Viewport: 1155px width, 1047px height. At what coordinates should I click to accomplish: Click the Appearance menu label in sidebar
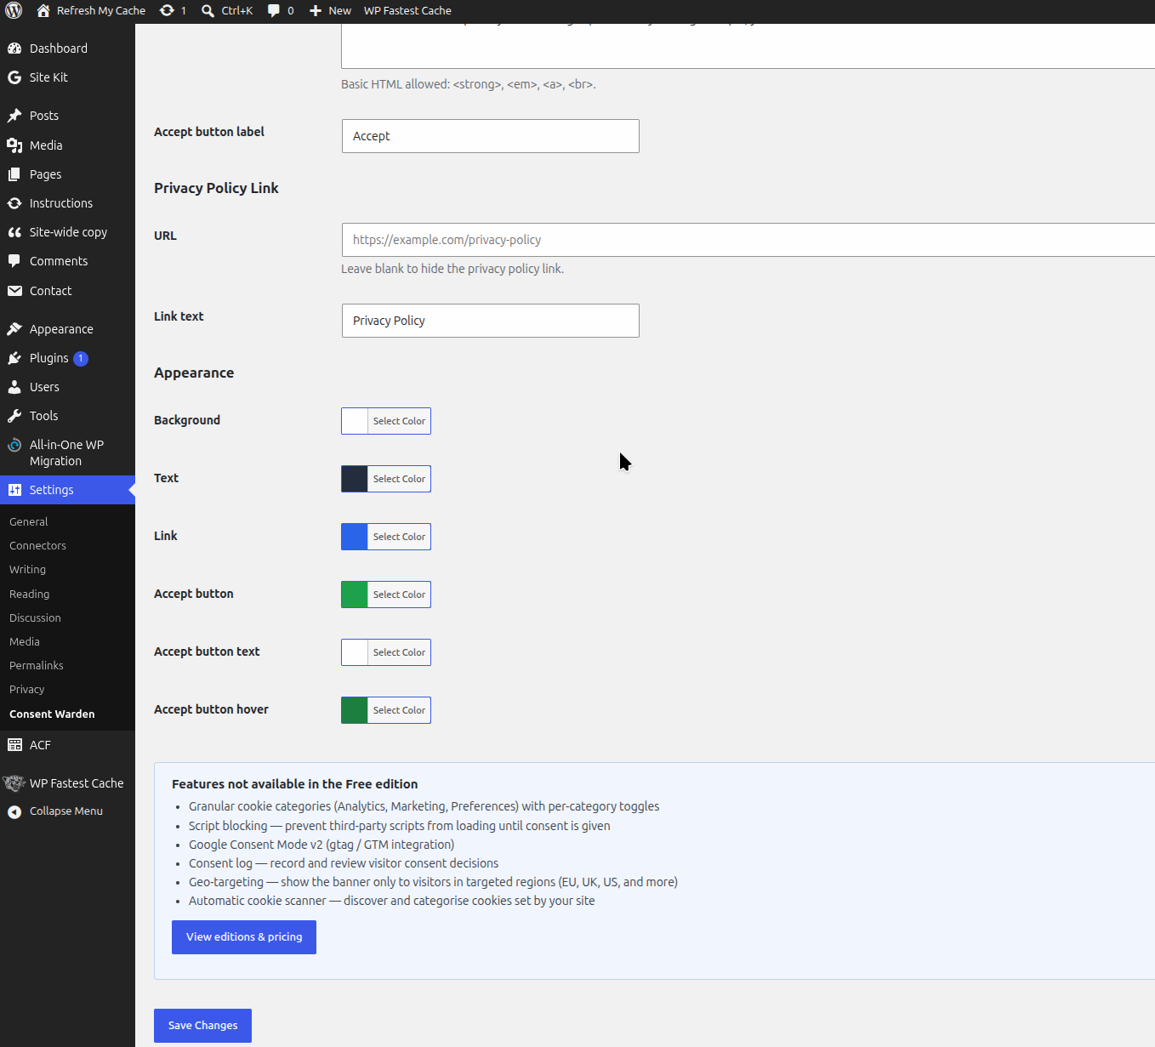61,329
